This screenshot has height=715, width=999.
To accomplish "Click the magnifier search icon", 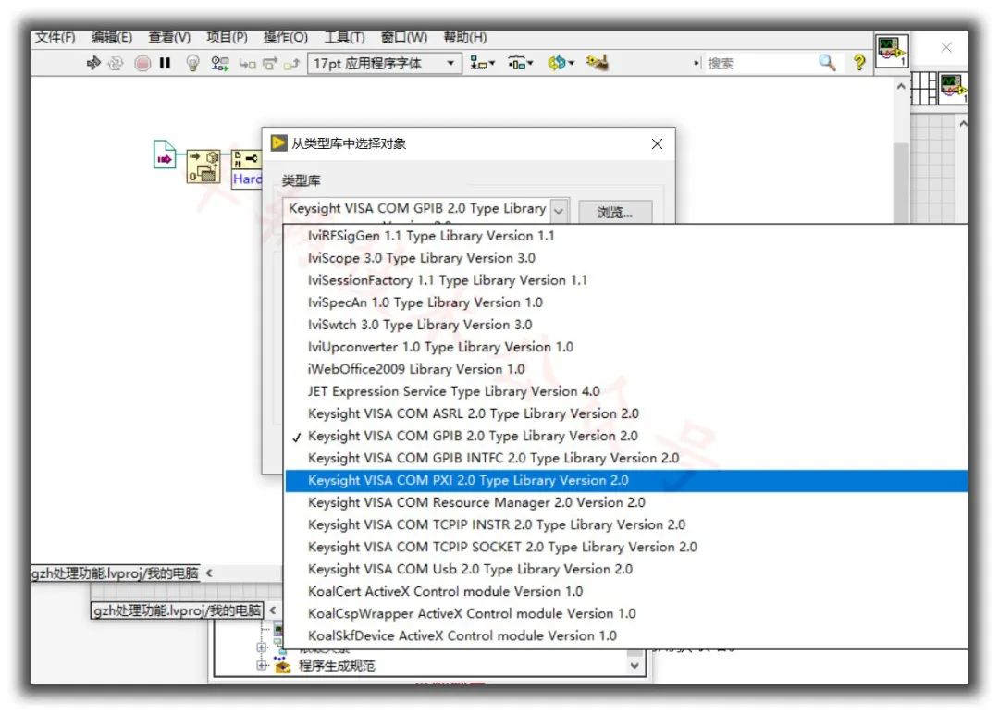I will tap(827, 63).
